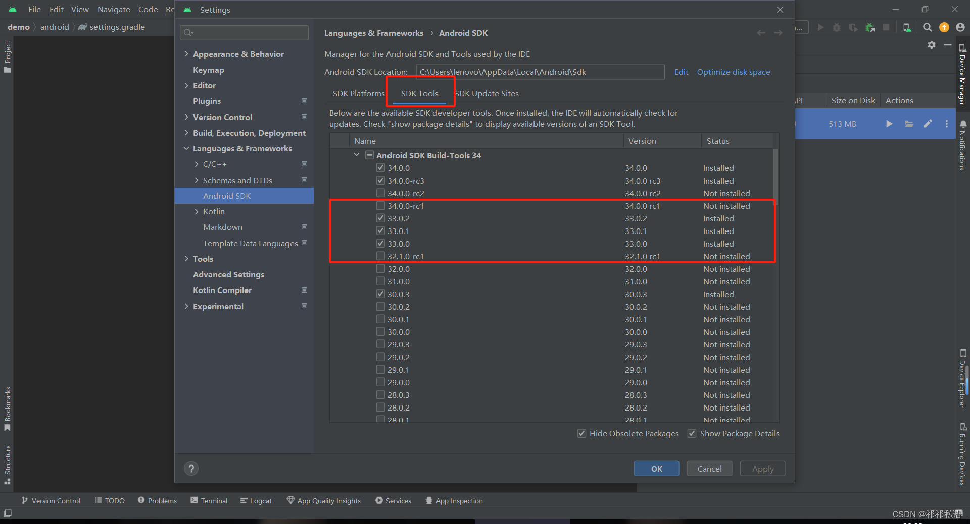Image resolution: width=970 pixels, height=524 pixels.
Task: Open the Logcat tool window tab
Action: click(256, 501)
